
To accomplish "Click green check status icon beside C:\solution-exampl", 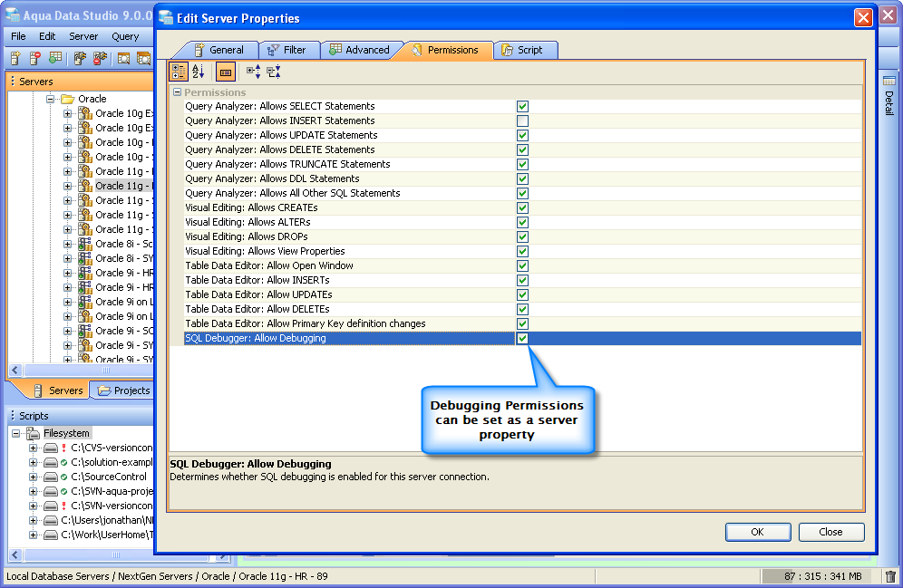I will pos(64,462).
